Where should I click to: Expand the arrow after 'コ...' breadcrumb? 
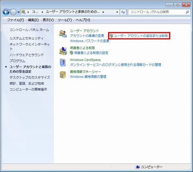(x=42, y=12)
